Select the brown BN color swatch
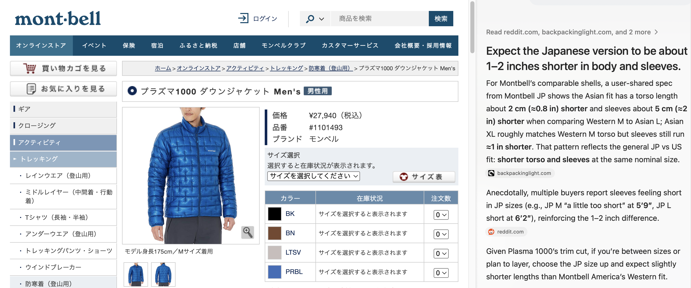Viewport: 691px width, 288px height. click(274, 233)
